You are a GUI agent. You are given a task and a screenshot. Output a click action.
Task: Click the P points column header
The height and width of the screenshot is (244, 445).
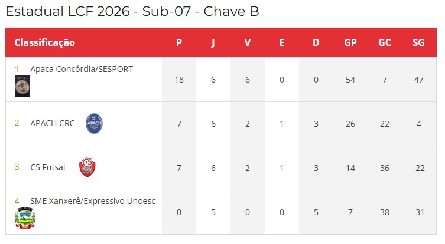179,42
